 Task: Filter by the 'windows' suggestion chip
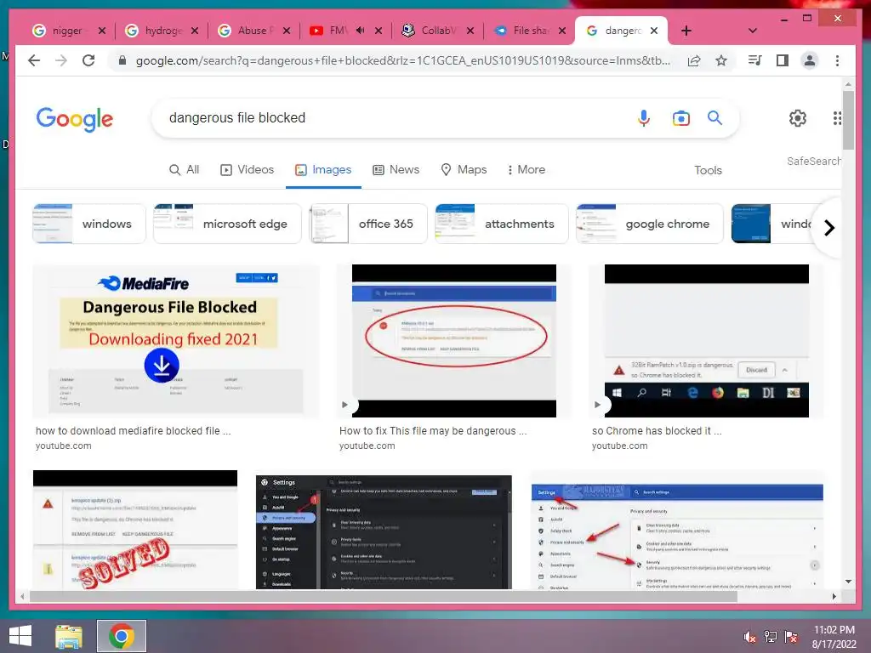pyautogui.click(x=88, y=224)
